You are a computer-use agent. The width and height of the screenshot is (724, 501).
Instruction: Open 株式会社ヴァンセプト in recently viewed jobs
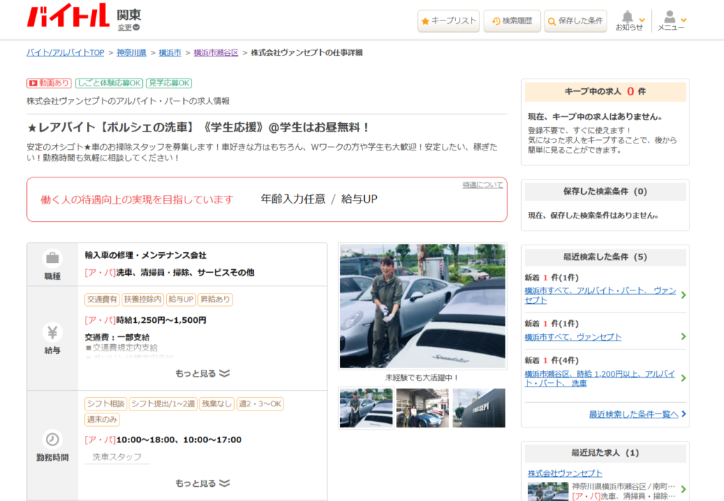coord(565,473)
